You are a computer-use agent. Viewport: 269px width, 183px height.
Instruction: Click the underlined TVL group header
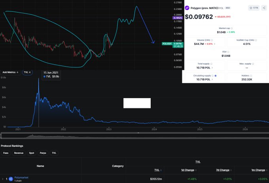(198, 162)
